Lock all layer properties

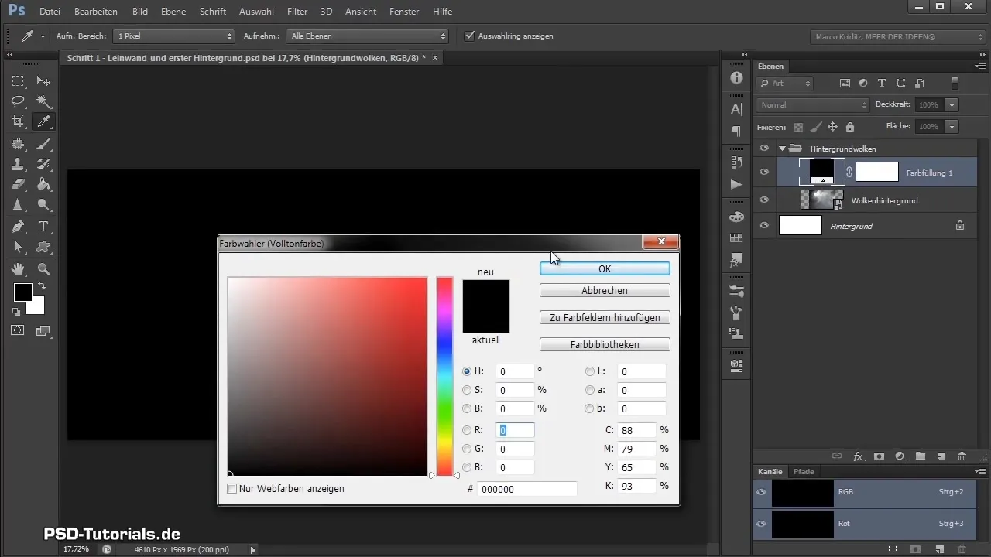[849, 127]
